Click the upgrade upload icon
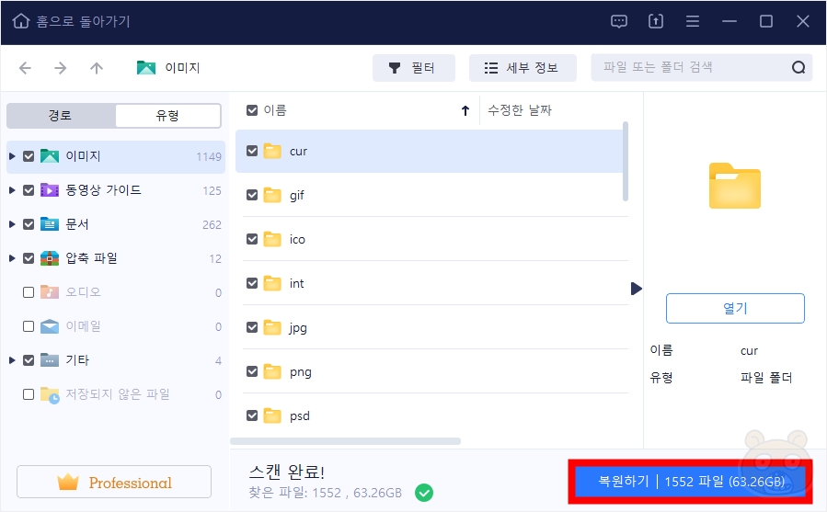The height and width of the screenshot is (512, 827). point(656,21)
